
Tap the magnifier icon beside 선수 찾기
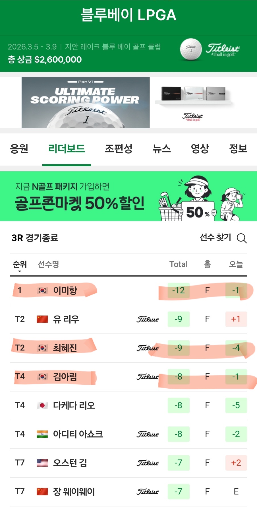(x=242, y=238)
